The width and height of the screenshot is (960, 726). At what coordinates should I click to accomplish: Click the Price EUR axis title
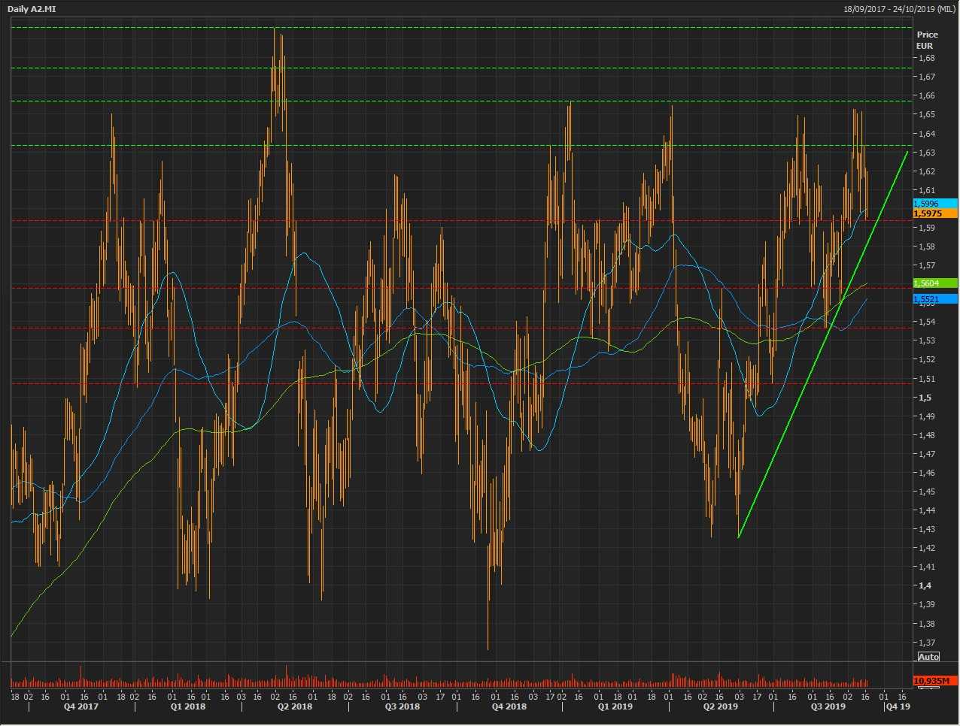tap(927, 40)
